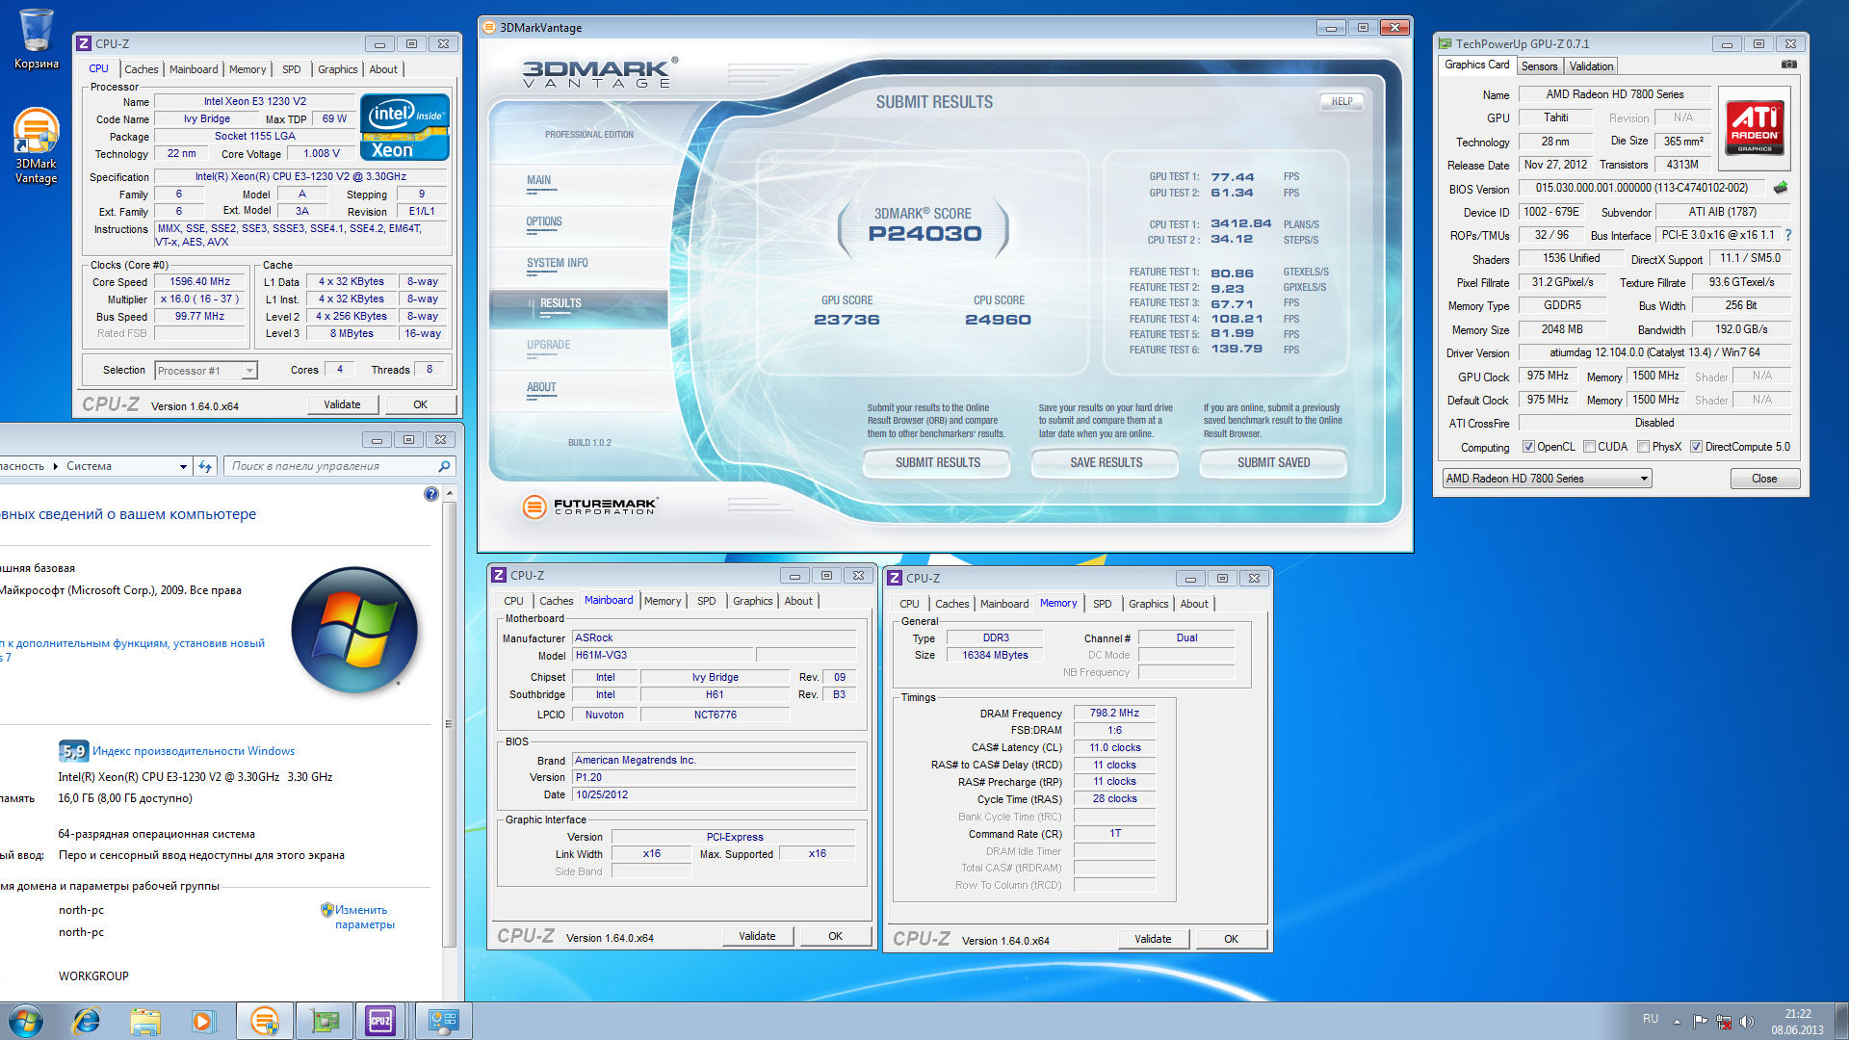
Task: Click the shield icon next to Изменить параметры
Action: tap(326, 910)
